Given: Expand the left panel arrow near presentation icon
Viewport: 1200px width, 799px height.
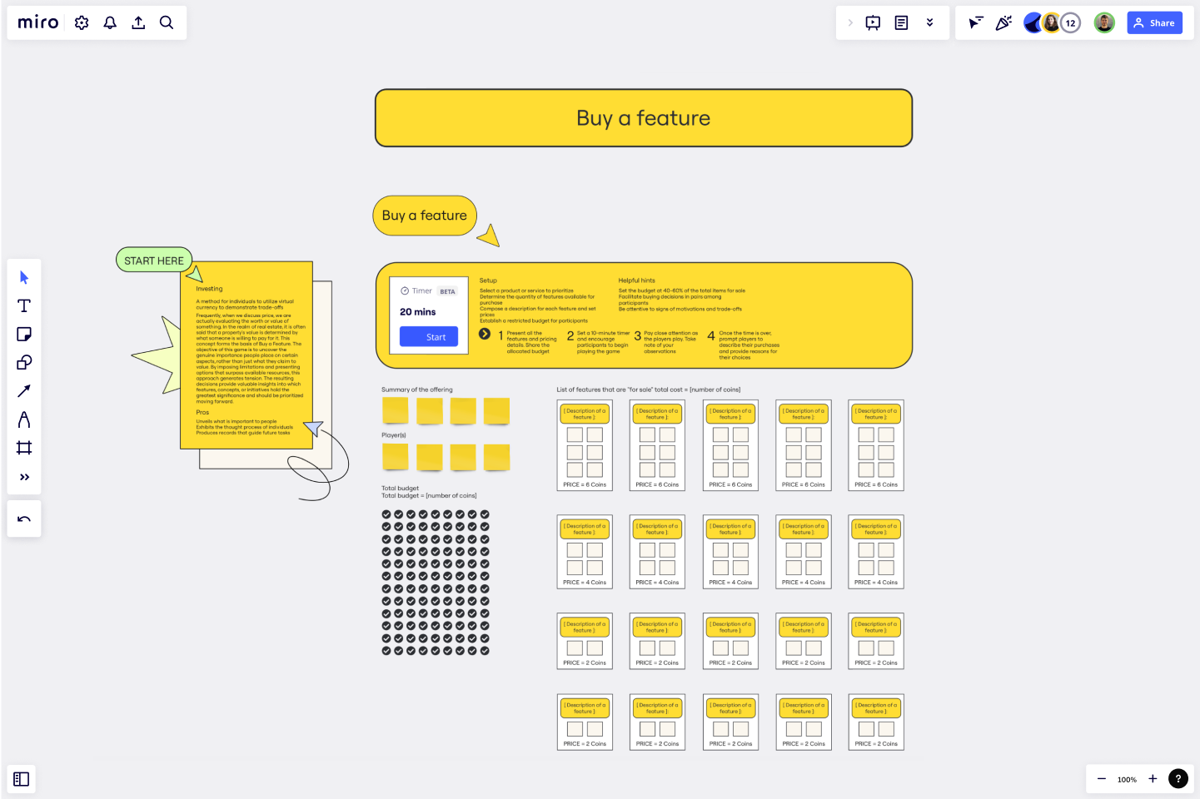Looking at the screenshot, I should click(x=850, y=22).
